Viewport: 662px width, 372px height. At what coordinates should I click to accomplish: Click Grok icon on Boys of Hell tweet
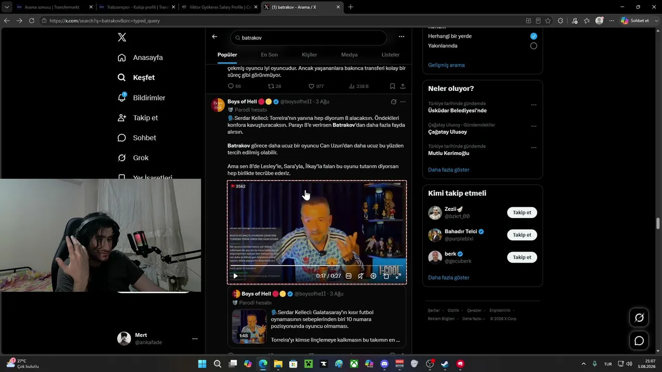point(394,102)
